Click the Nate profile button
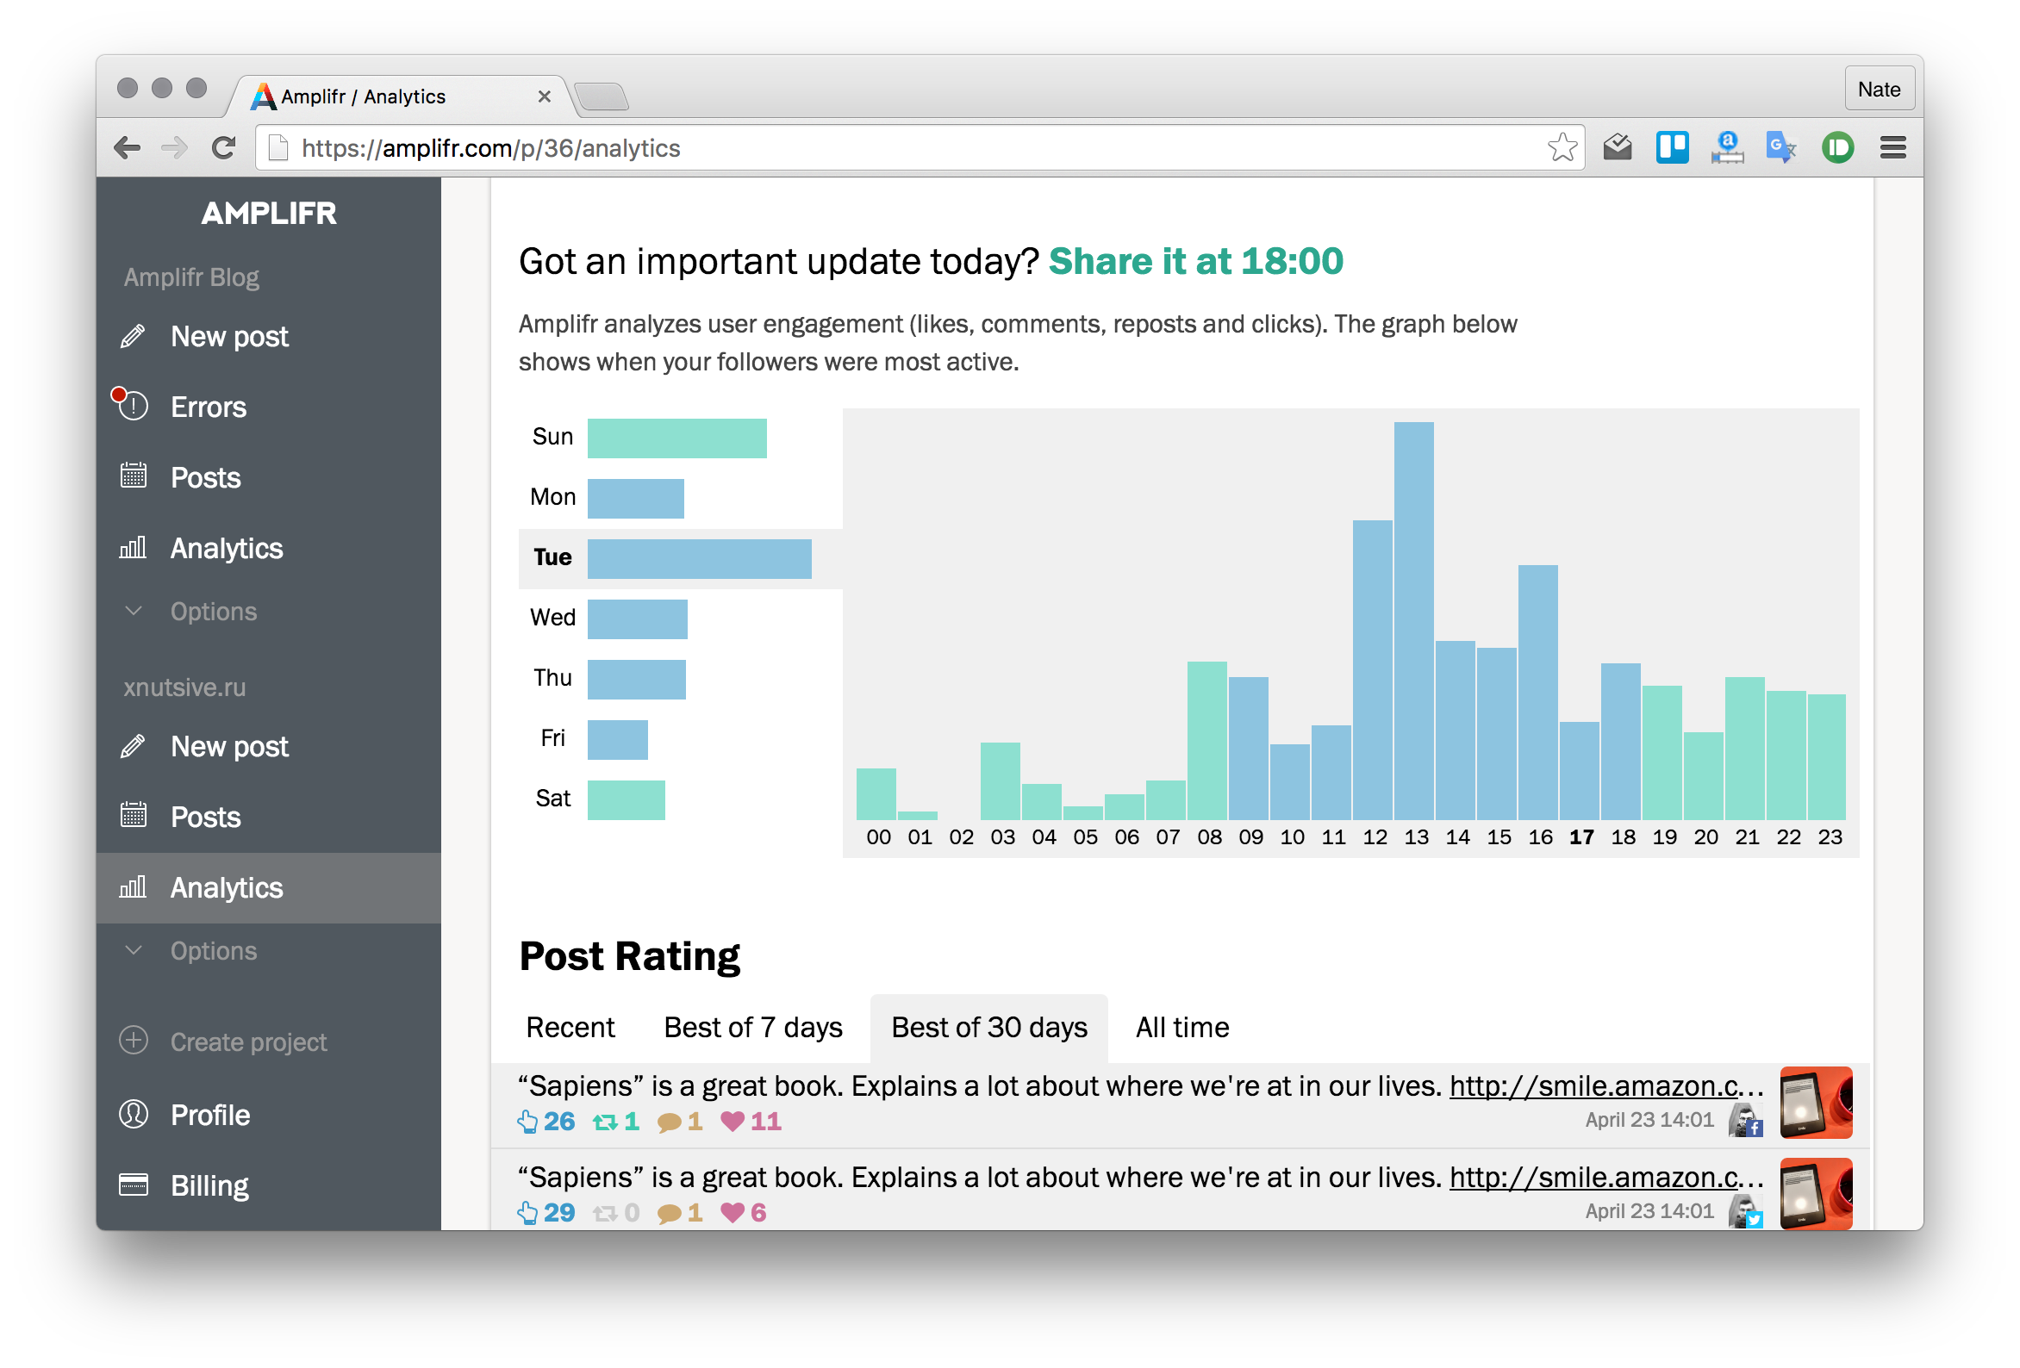2020x1368 pixels. pos(1879,90)
